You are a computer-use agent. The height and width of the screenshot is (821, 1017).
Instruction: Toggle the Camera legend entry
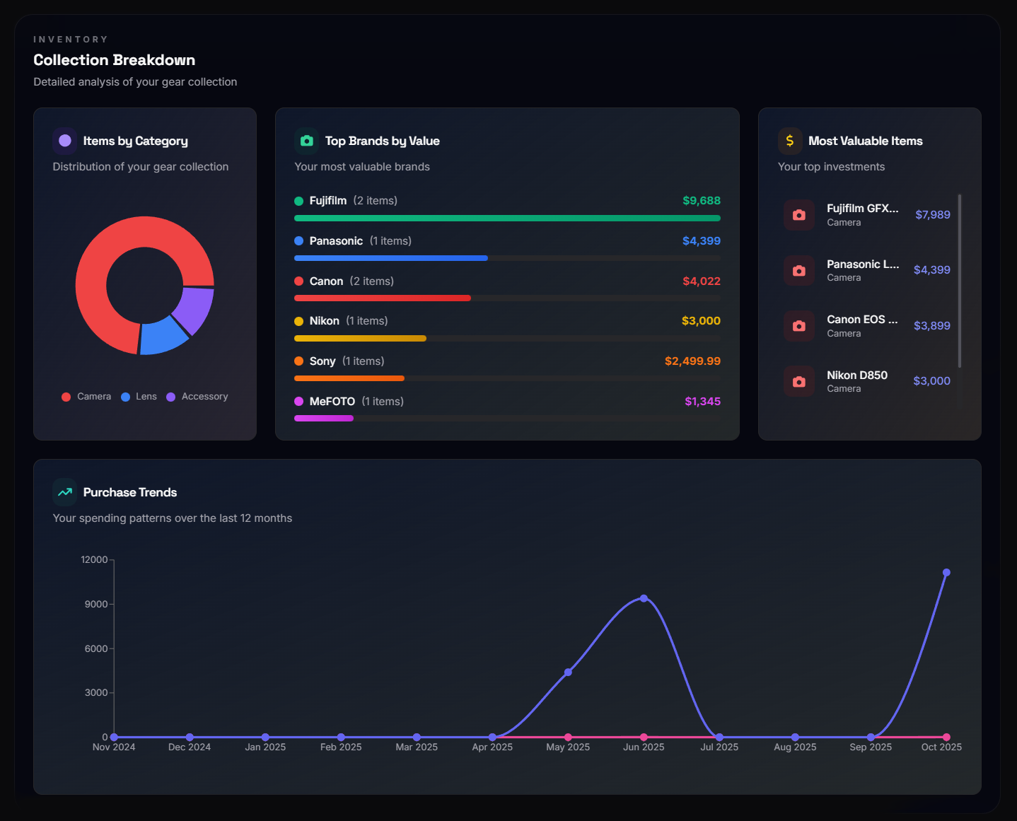pos(86,396)
